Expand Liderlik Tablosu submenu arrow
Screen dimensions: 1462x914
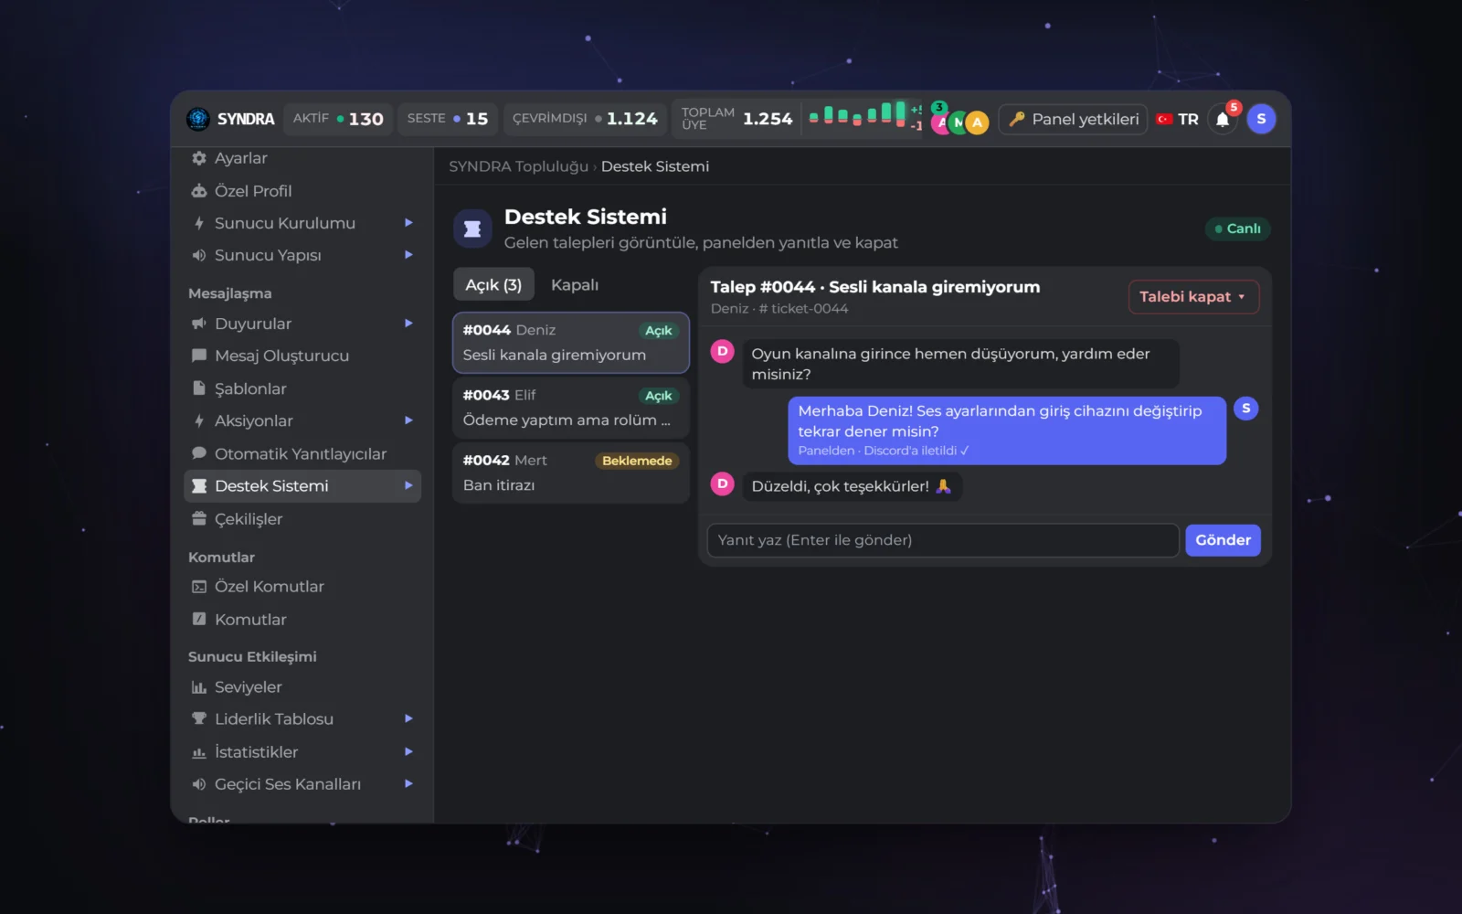(x=408, y=719)
